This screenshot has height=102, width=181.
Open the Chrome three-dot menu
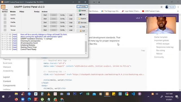coord(178,7)
